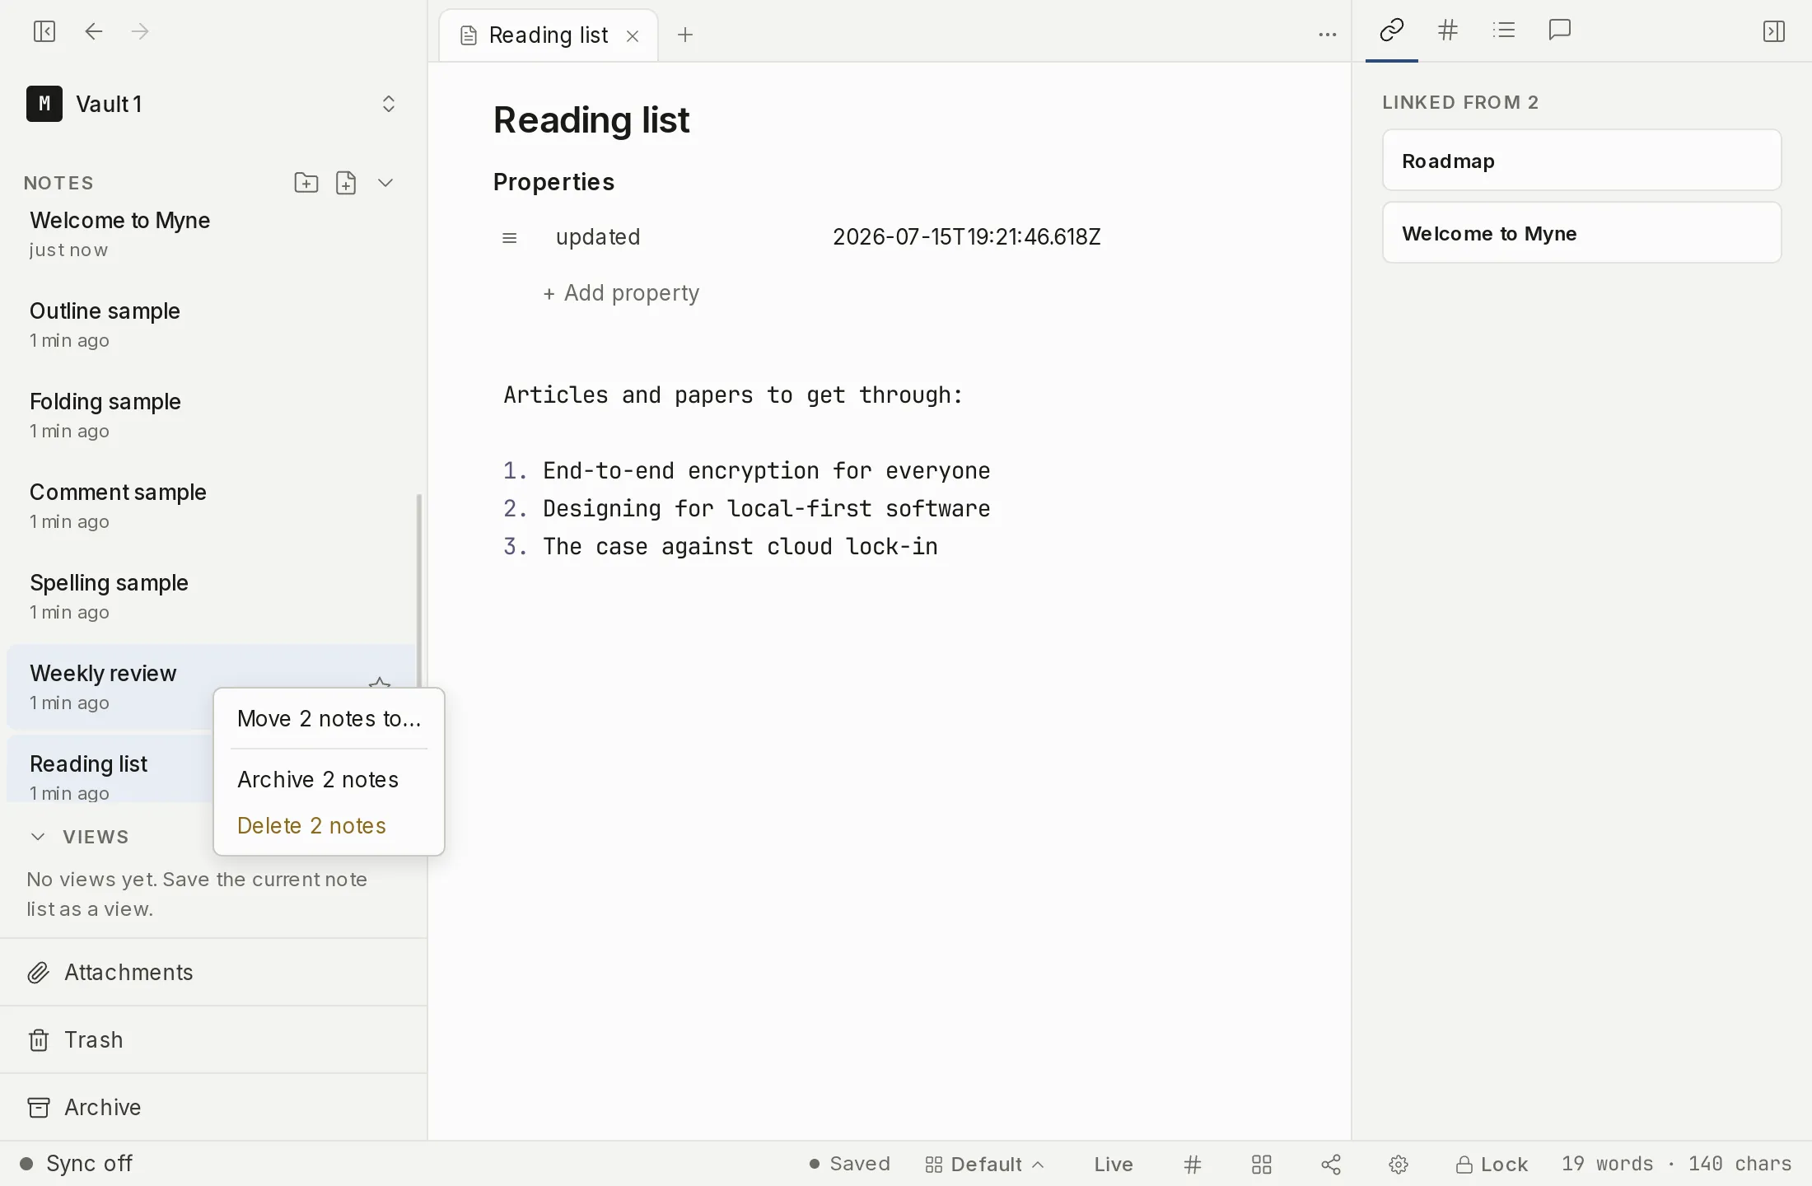Go forward with the right arrow
The width and height of the screenshot is (1812, 1186).
[x=141, y=32]
